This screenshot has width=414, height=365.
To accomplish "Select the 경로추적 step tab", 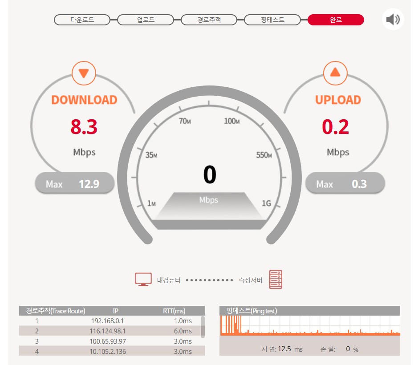I will (209, 20).
